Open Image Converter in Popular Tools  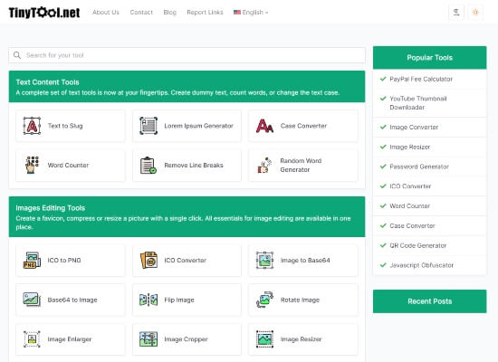[414, 128]
